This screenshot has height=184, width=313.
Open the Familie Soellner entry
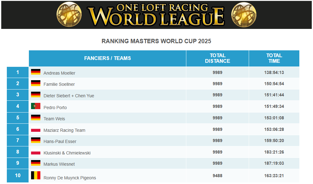[59, 84]
